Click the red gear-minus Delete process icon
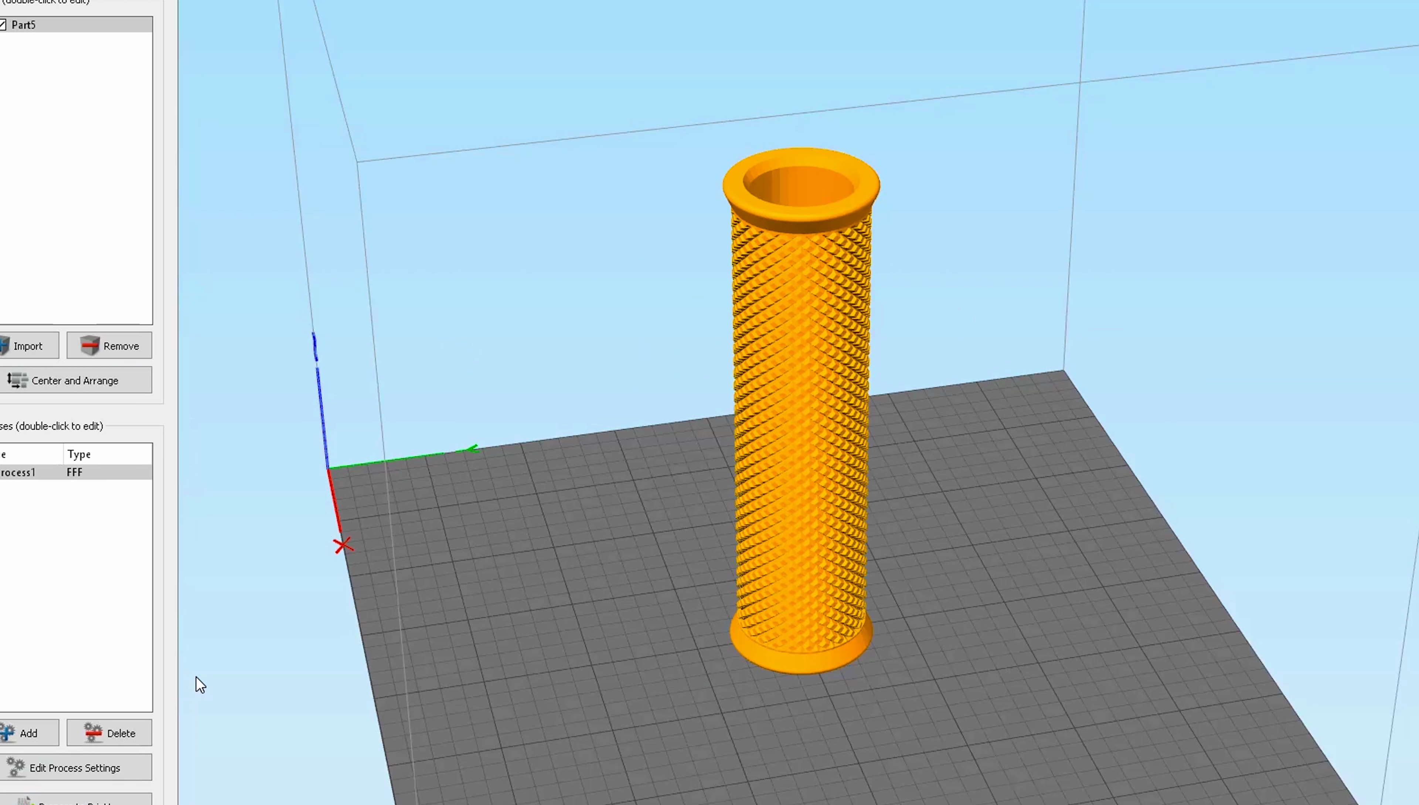This screenshot has width=1419, height=805. click(x=93, y=733)
